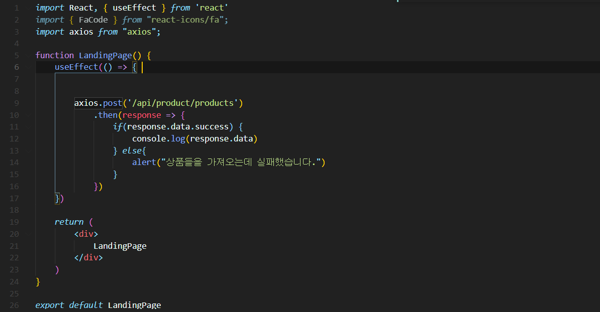Click the word React in the first import
The width and height of the screenshot is (600, 312).
click(x=81, y=8)
